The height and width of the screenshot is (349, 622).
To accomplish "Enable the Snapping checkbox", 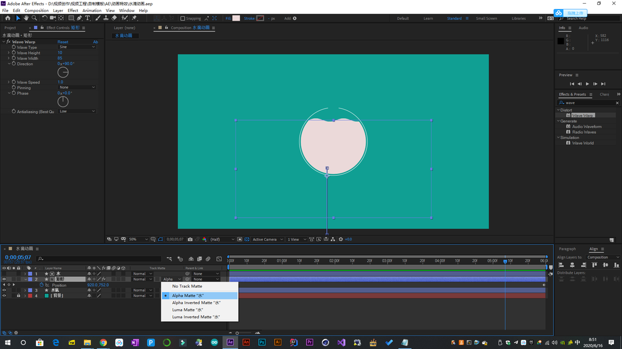I will tap(183, 18).
